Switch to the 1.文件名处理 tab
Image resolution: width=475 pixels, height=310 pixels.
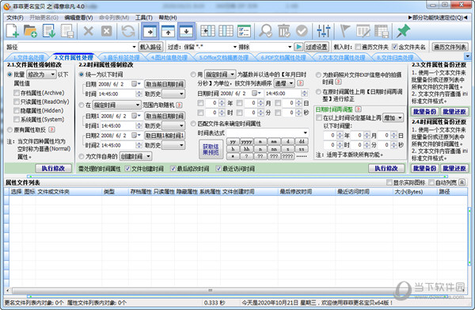click(x=28, y=57)
